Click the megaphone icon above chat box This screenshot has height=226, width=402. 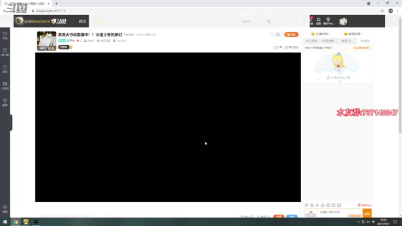pos(317,205)
